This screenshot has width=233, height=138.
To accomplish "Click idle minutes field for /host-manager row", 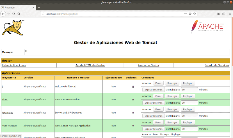I will 189,129.
